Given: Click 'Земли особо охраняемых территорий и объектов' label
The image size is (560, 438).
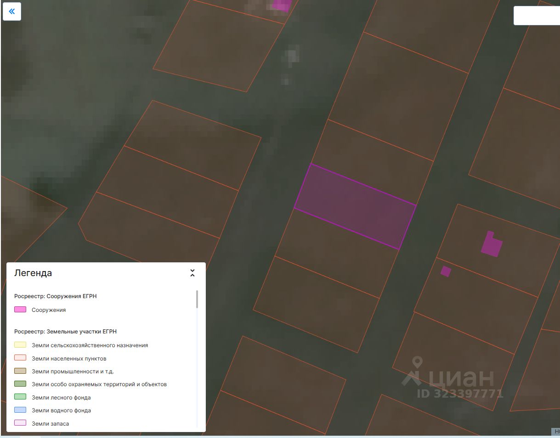Looking at the screenshot, I should click(99, 384).
